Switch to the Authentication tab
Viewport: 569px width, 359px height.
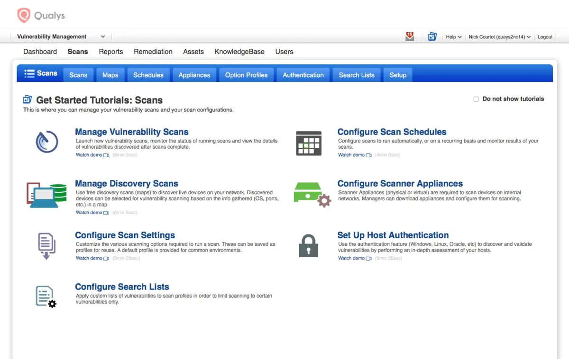pyautogui.click(x=303, y=75)
